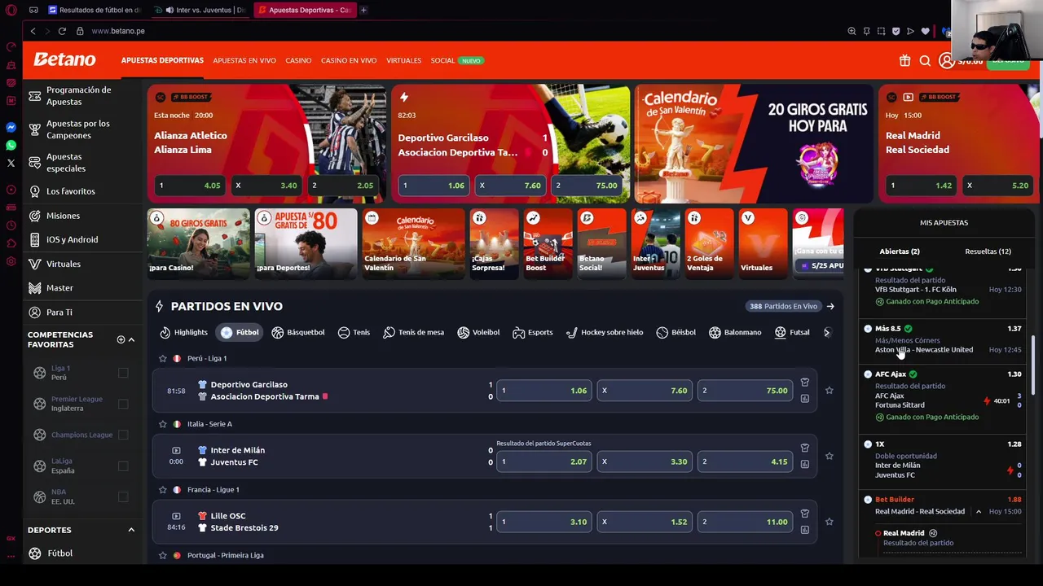Check the Liga 1 Perú checkbox
Viewport: 1043px width, 586px height.
coord(123,373)
